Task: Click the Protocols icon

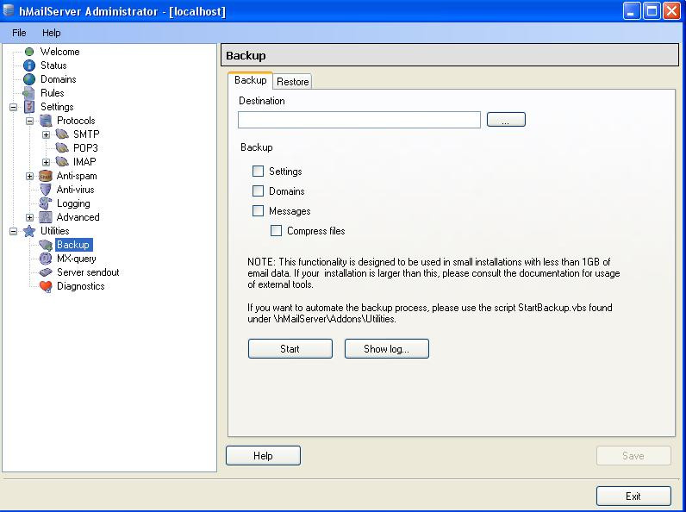Action: 46,121
